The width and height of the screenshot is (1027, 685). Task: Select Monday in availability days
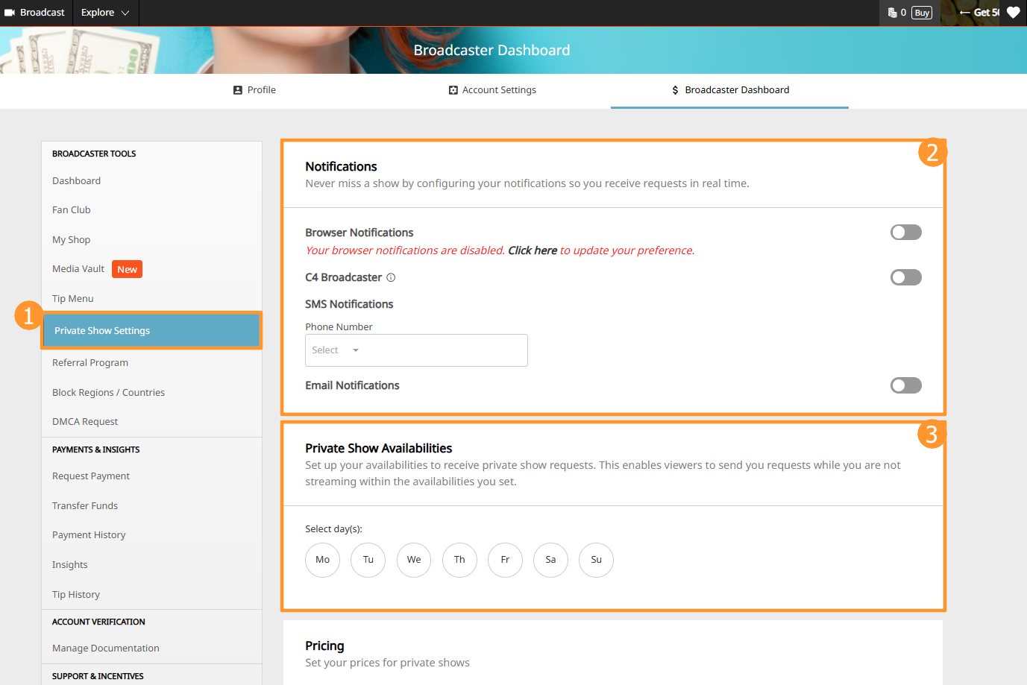[322, 560]
